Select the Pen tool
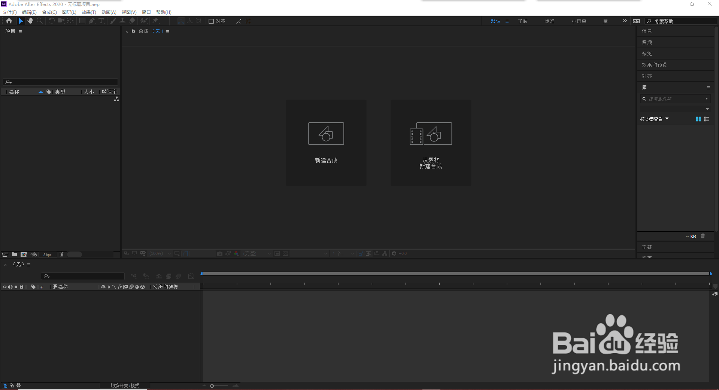The width and height of the screenshot is (719, 390). click(x=92, y=21)
